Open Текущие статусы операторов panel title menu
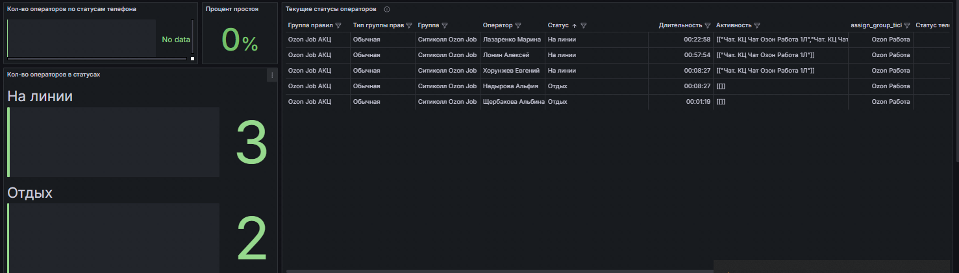 [x=330, y=9]
